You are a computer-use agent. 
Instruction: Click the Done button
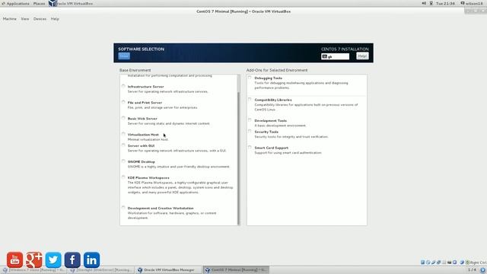124,56
